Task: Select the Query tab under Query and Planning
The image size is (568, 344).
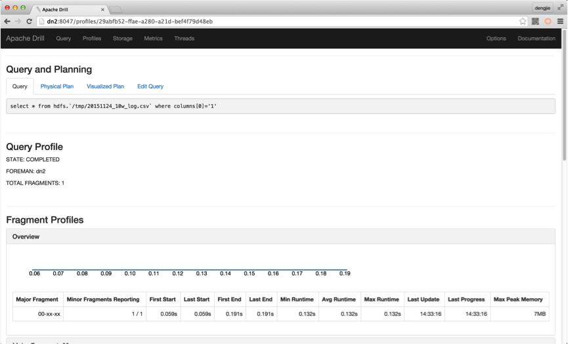Action: 20,86
